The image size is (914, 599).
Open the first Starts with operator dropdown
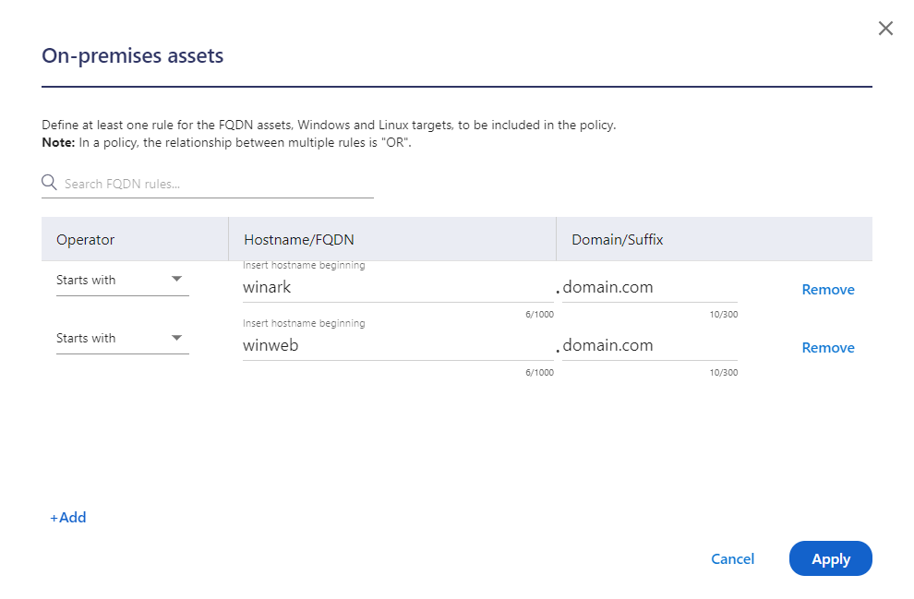point(122,280)
